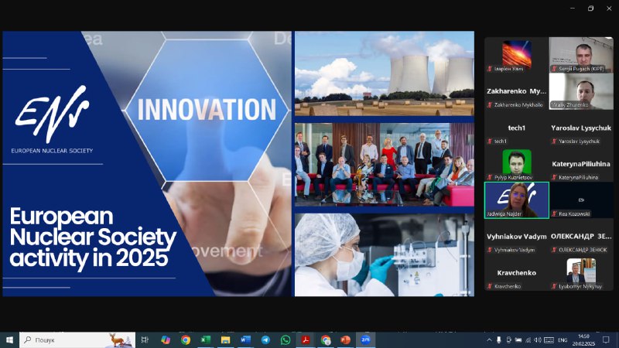This screenshot has height=348, width=619.
Task: Open the clock showing 20.02.2025
Action: (583, 339)
